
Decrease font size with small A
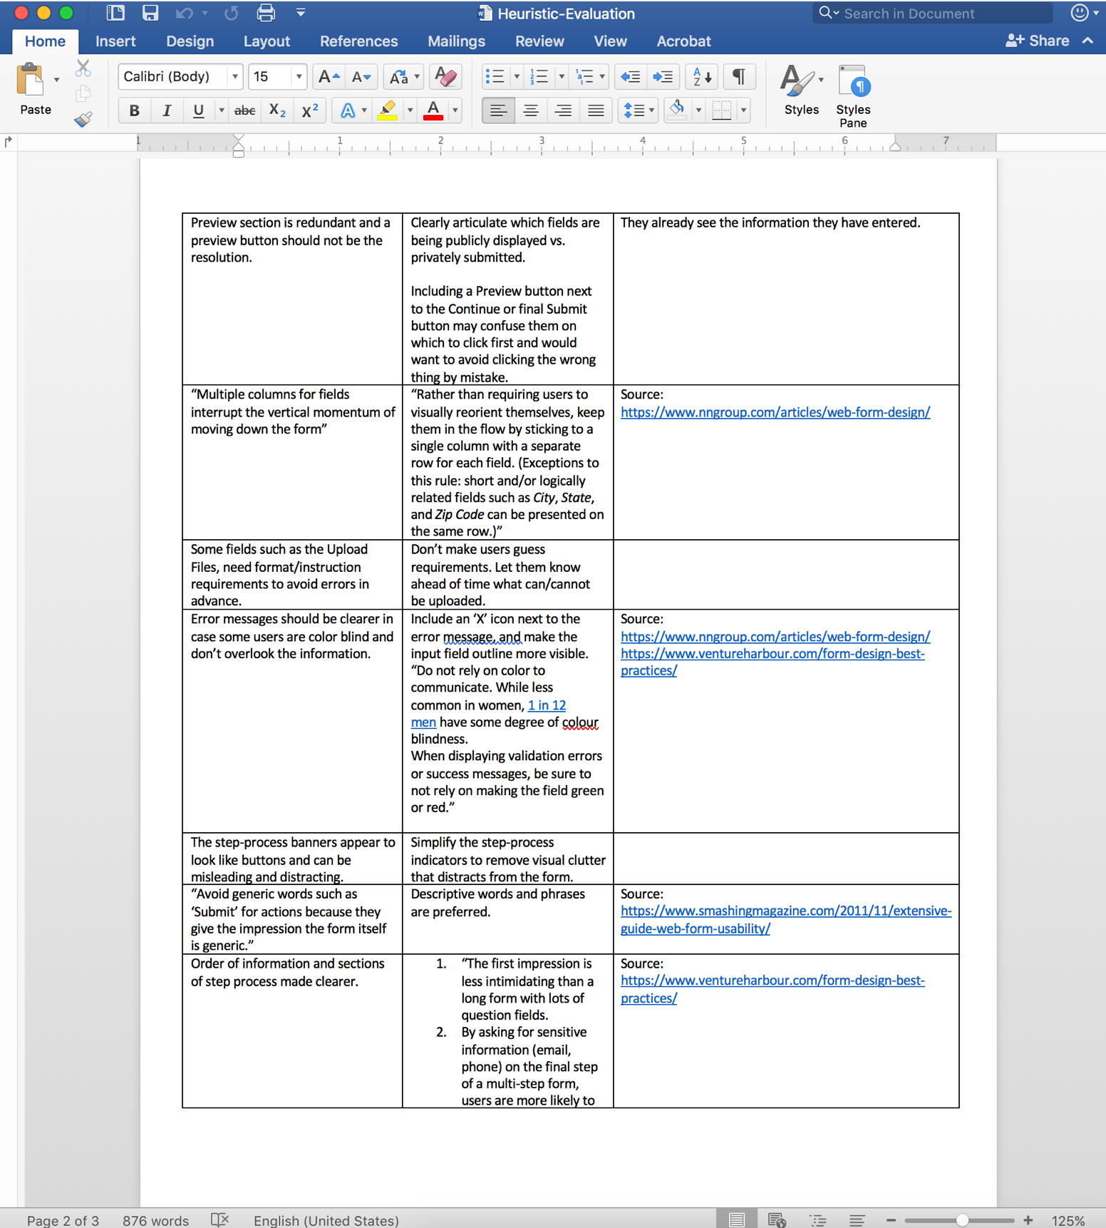tap(361, 76)
